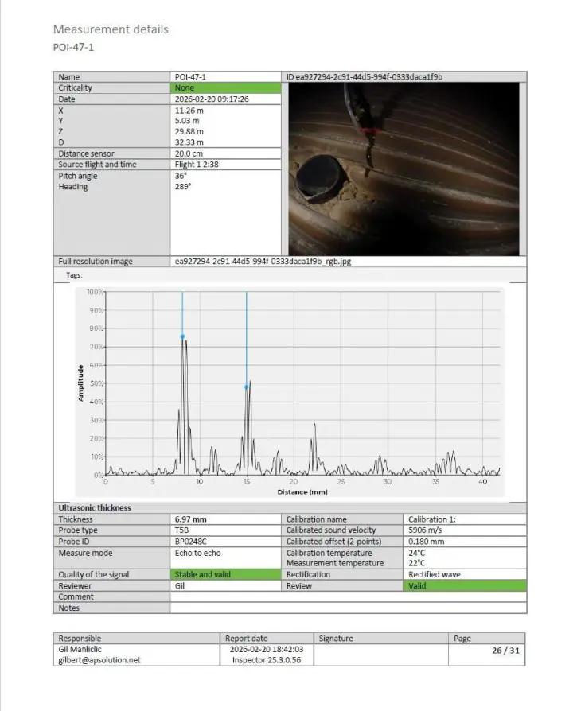The width and height of the screenshot is (577, 711).
Task: Click the 'Ultrasonic thickness' section header
Action: tap(95, 508)
